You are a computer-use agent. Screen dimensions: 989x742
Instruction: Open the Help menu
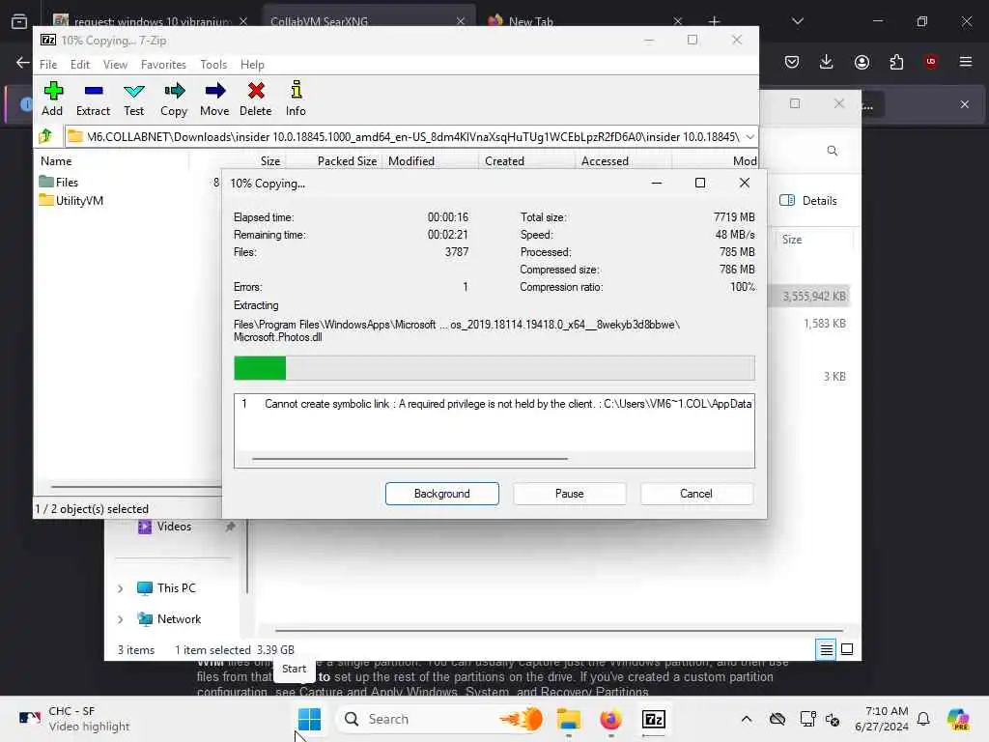[x=252, y=65]
